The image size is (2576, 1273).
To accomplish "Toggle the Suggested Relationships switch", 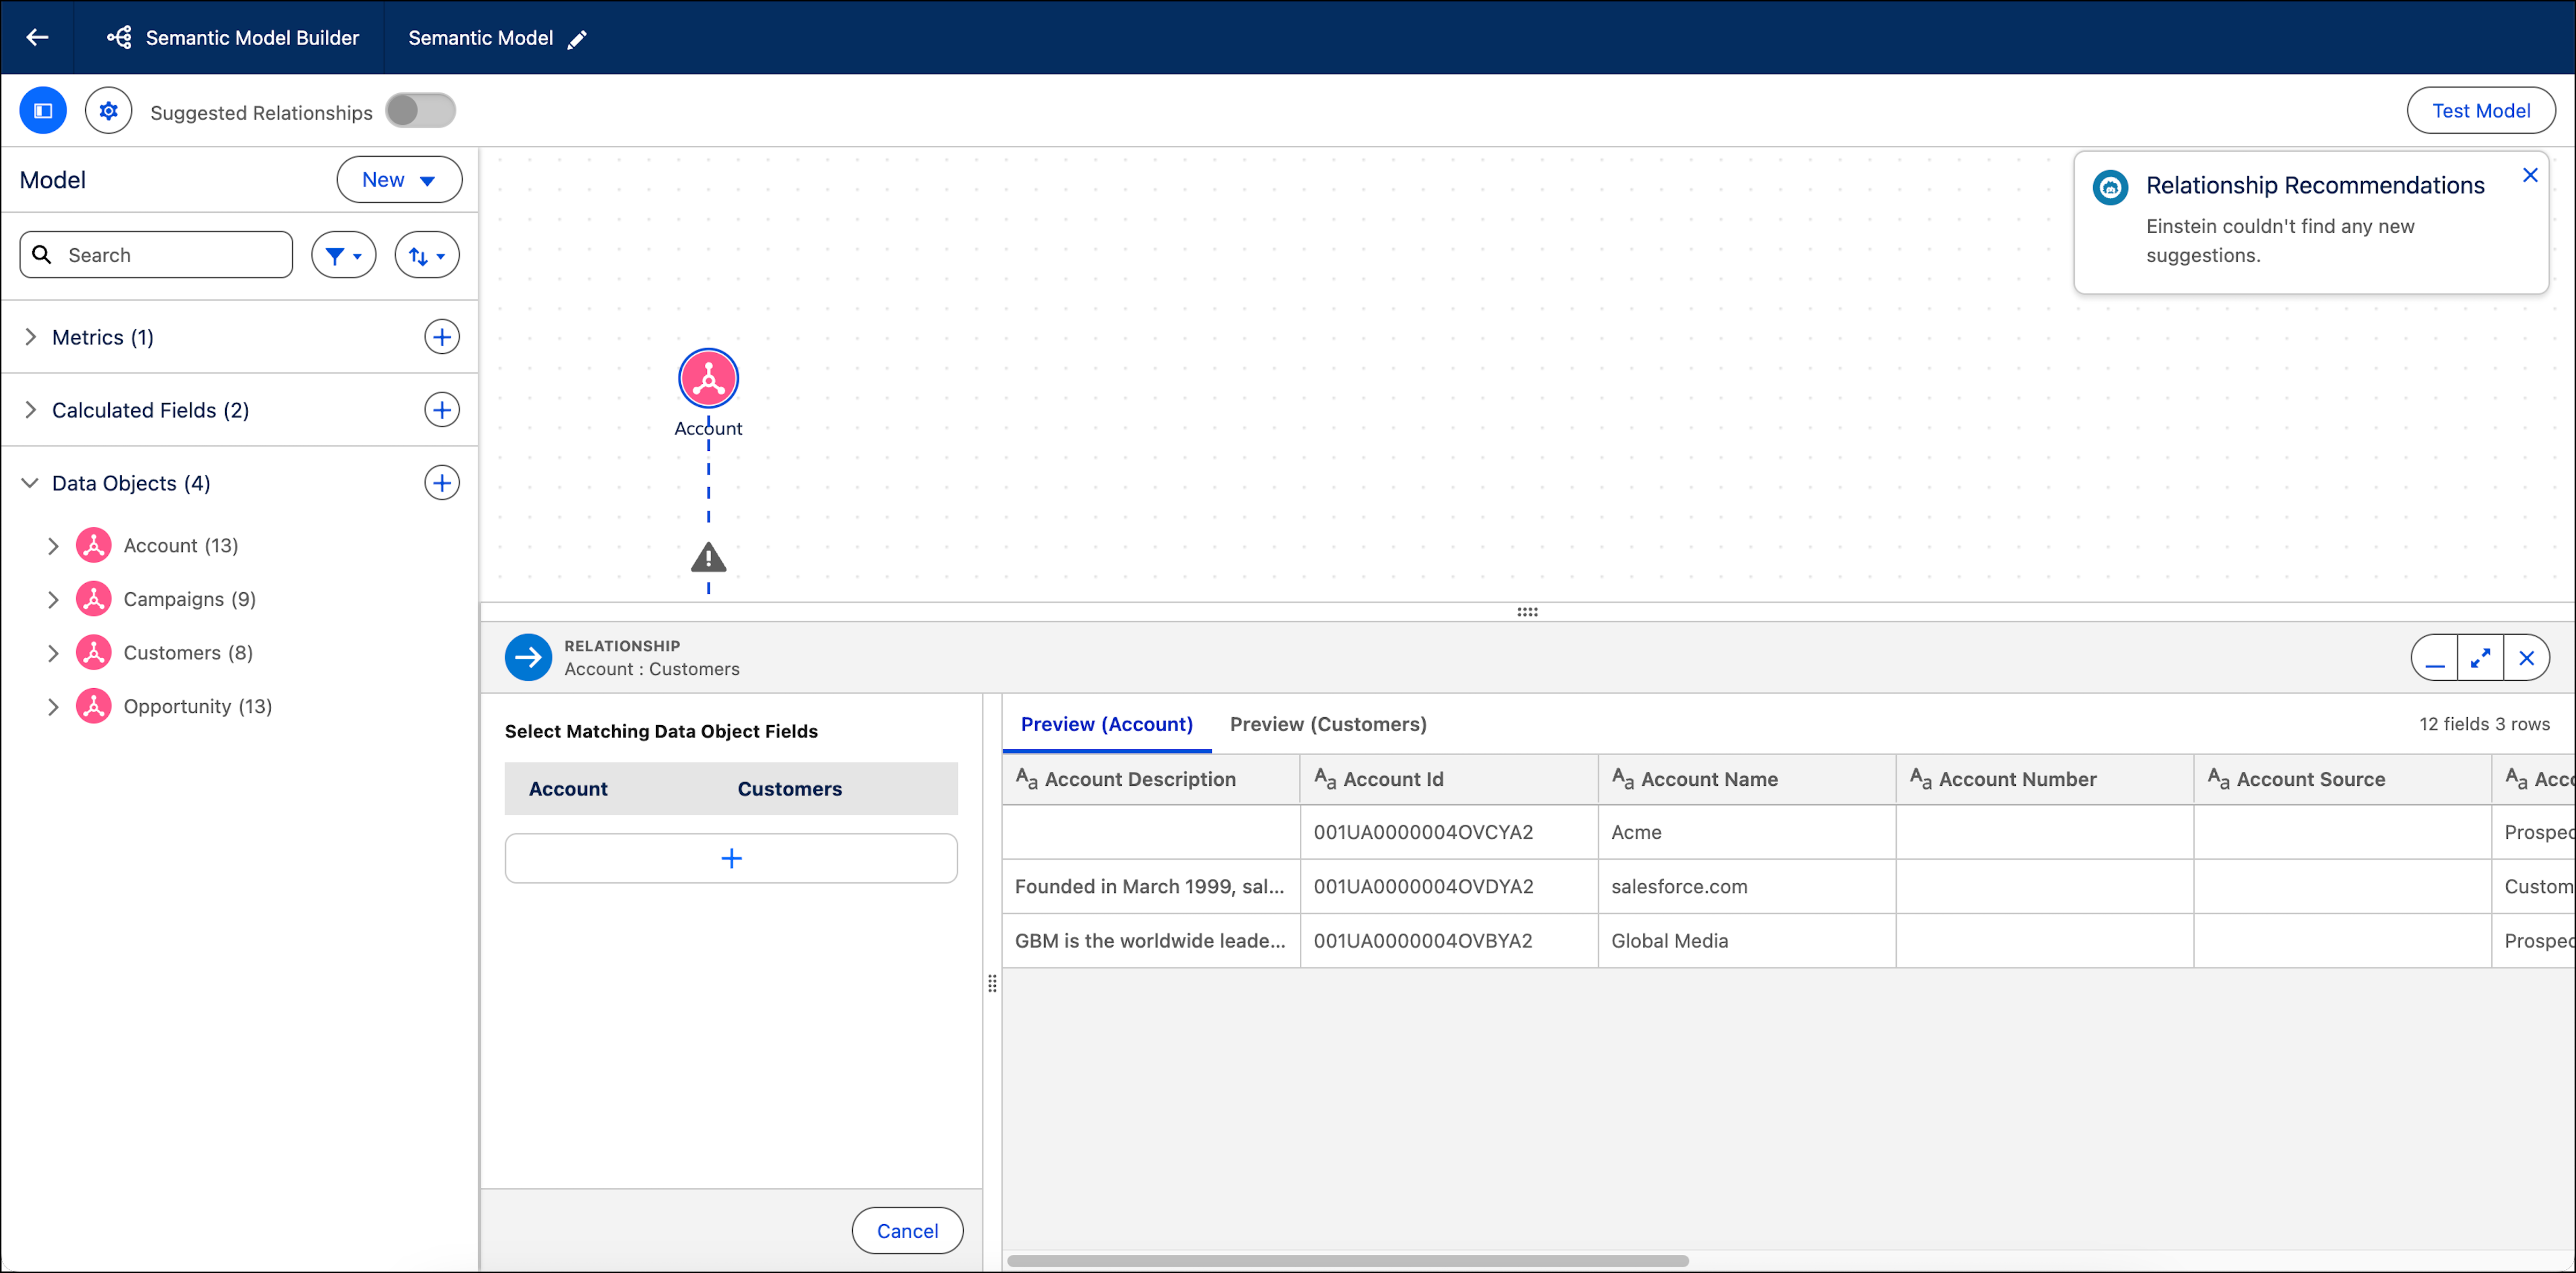I will click(420, 111).
